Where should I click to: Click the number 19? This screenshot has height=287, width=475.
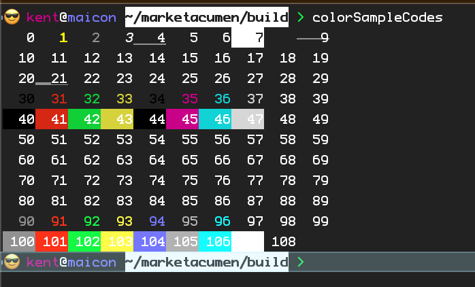[321, 58]
